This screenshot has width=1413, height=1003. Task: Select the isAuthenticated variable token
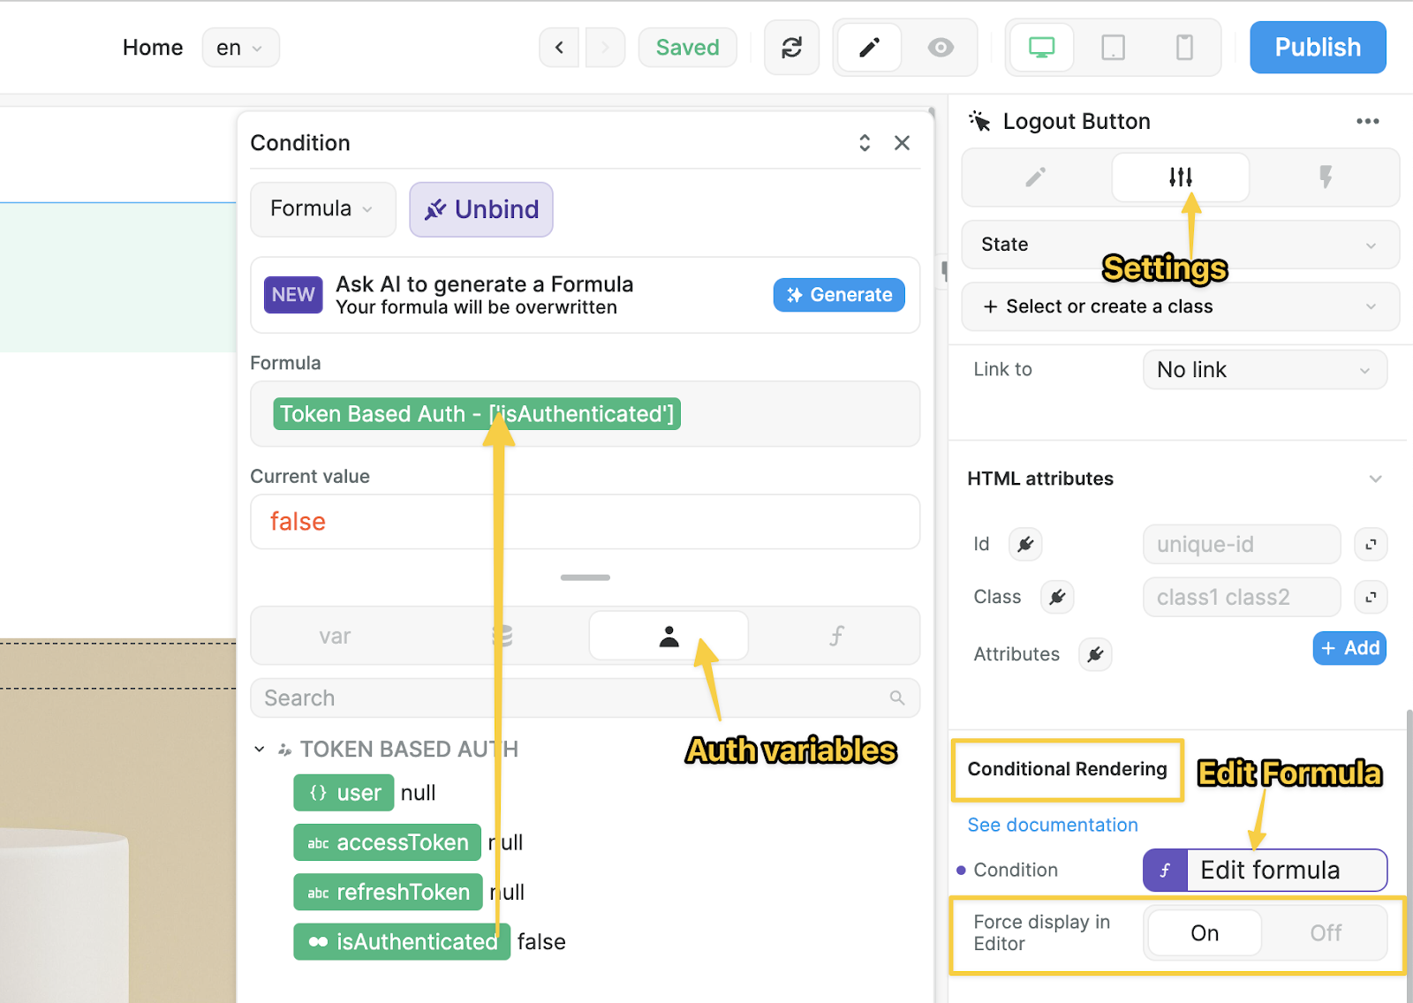(402, 941)
